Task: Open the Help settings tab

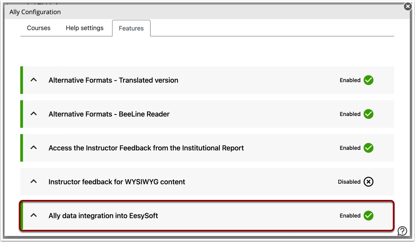Action: pos(85,28)
